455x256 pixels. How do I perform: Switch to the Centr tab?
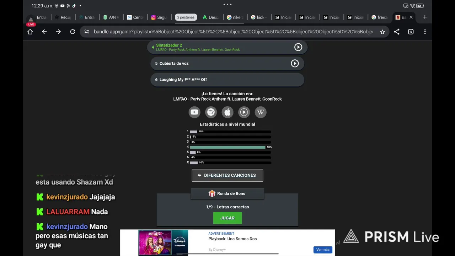(135, 17)
